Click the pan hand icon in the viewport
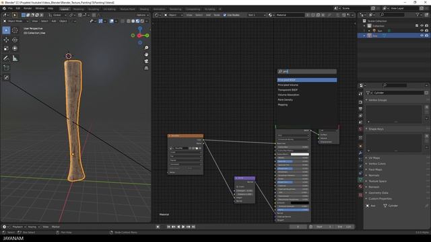The height and width of the screenshot is (242, 431). (x=146, y=54)
